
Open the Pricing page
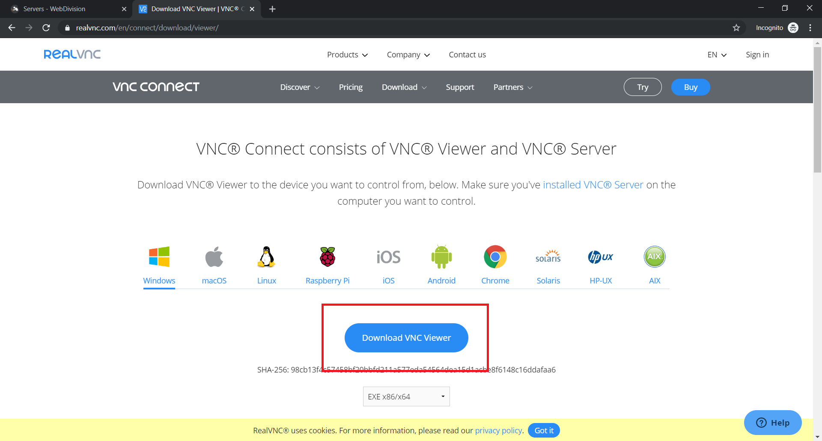point(351,87)
